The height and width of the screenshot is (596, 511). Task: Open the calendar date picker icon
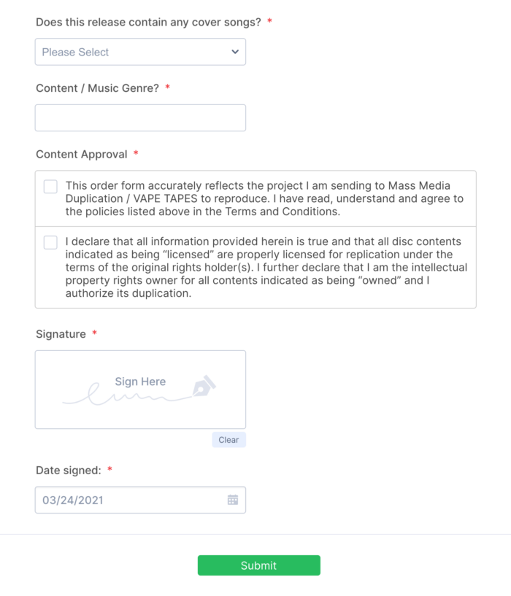233,500
